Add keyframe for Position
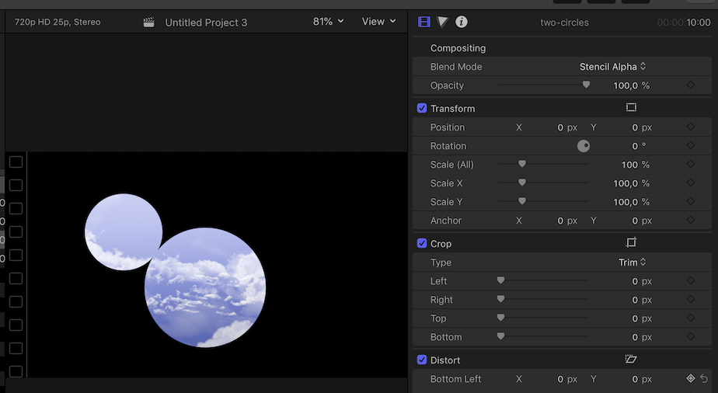 691,127
